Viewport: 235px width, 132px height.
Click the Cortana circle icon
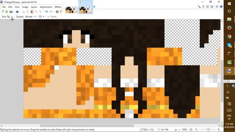229,11
